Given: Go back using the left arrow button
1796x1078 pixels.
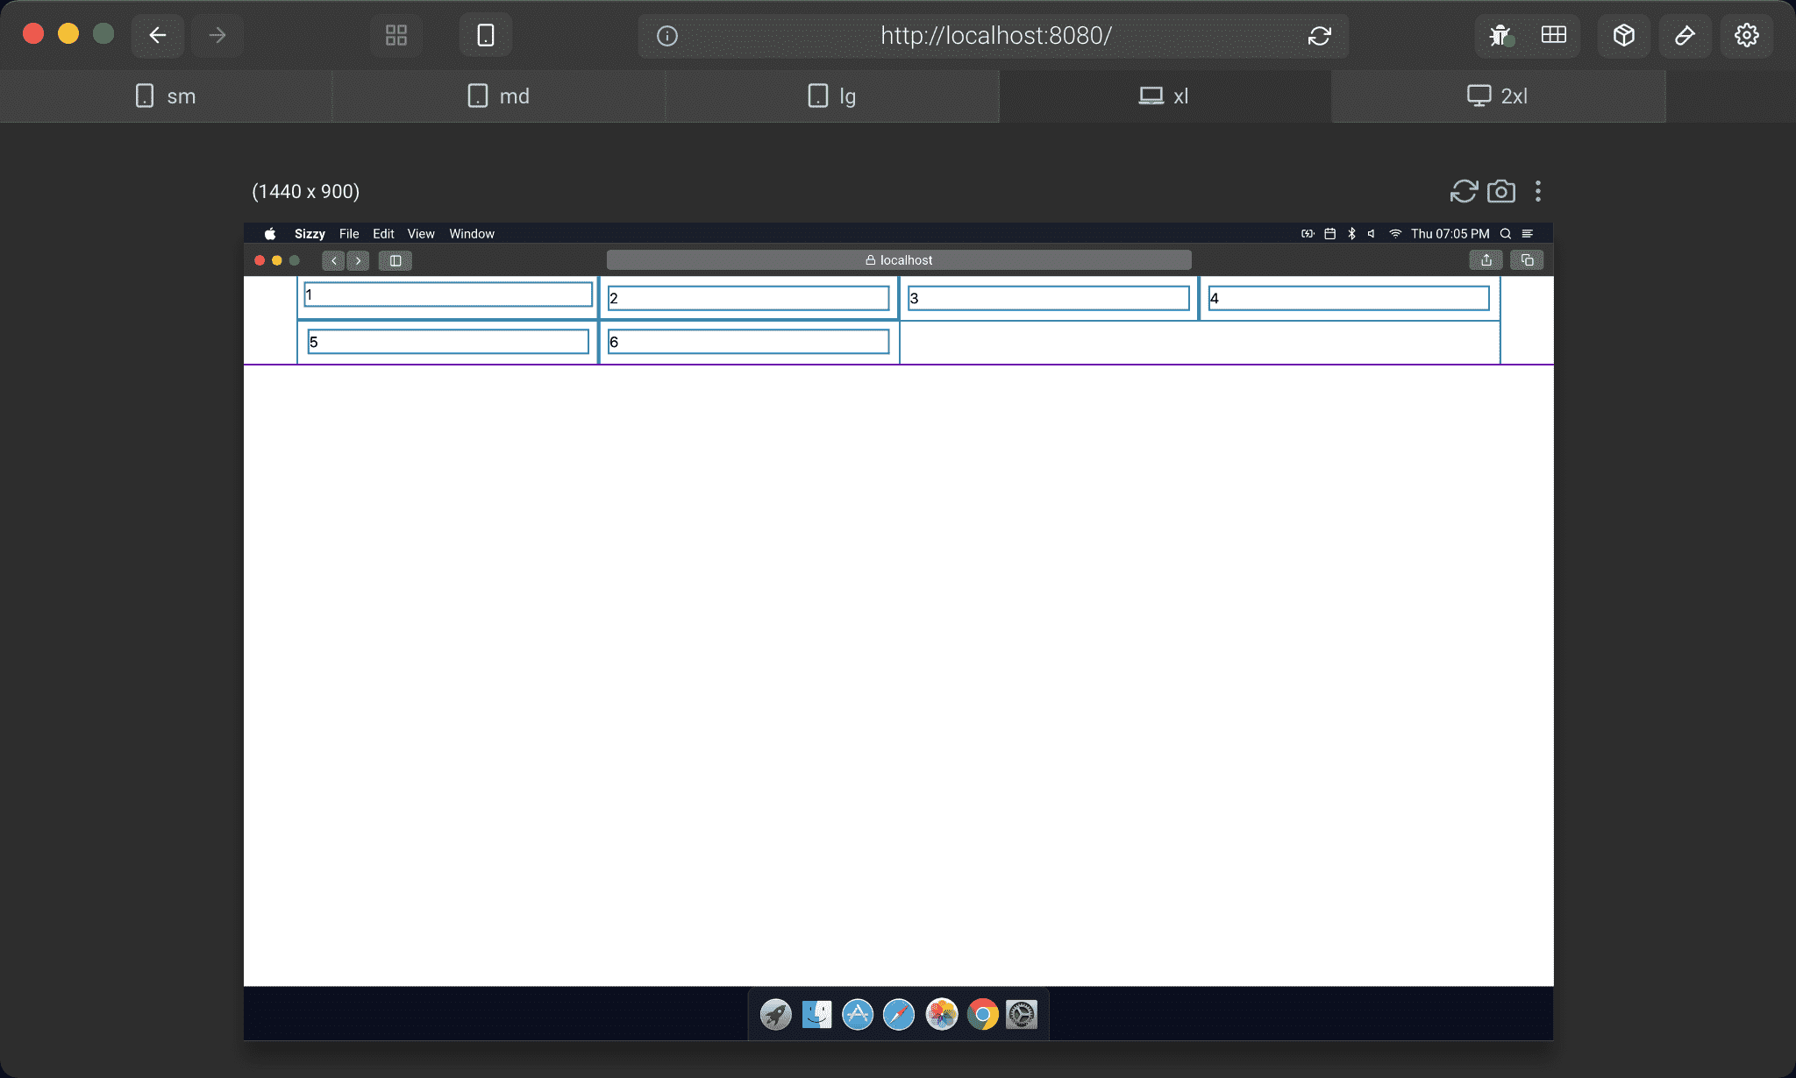Looking at the screenshot, I should tap(158, 35).
